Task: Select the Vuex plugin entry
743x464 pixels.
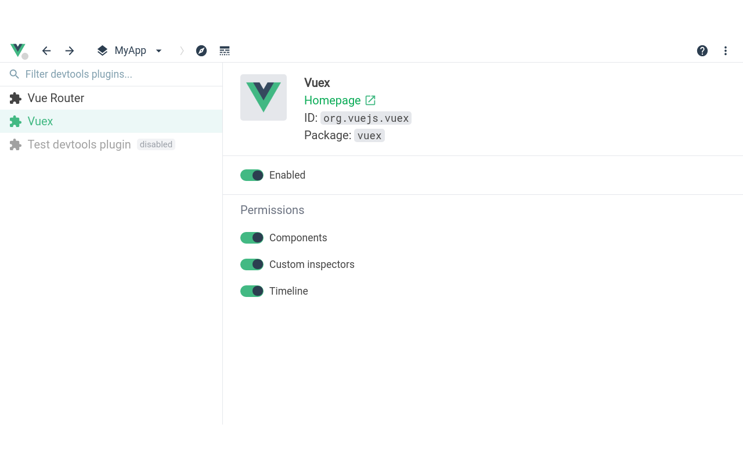Action: point(41,121)
